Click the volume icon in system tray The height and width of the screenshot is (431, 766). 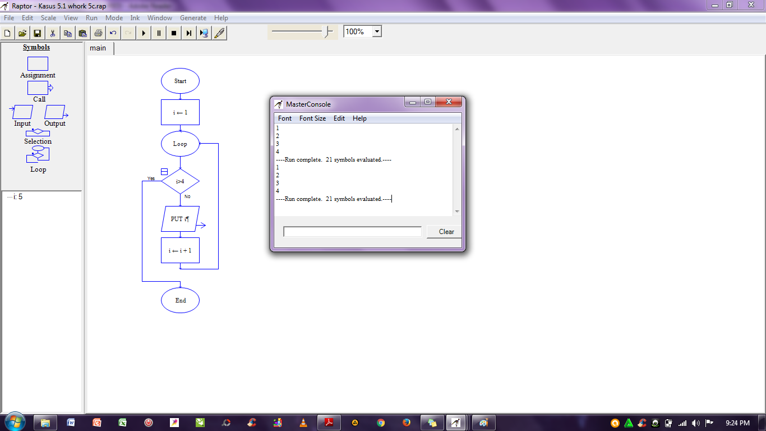click(696, 423)
